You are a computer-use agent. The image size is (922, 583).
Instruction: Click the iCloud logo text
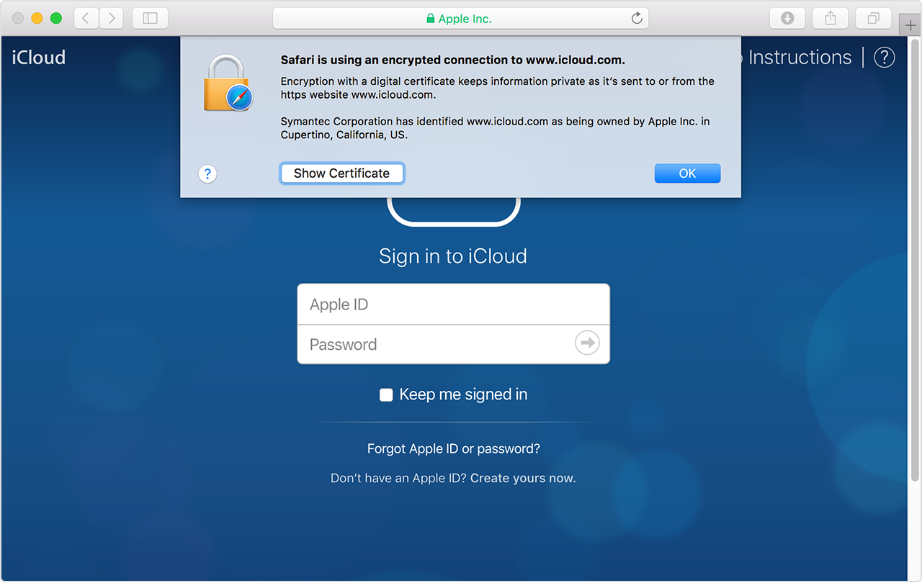(39, 58)
